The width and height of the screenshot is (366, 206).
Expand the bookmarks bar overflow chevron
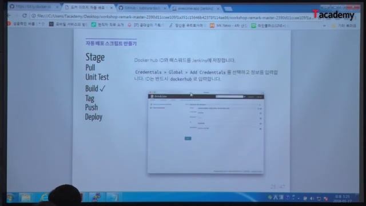pyautogui.click(x=324, y=26)
